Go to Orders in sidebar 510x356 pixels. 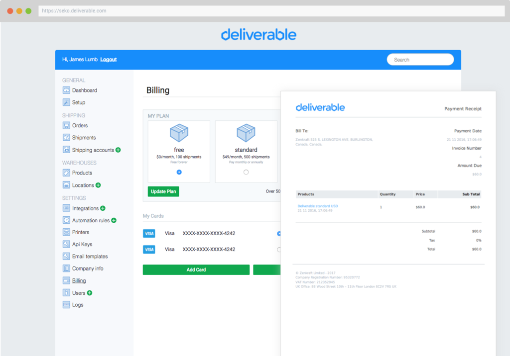point(80,125)
